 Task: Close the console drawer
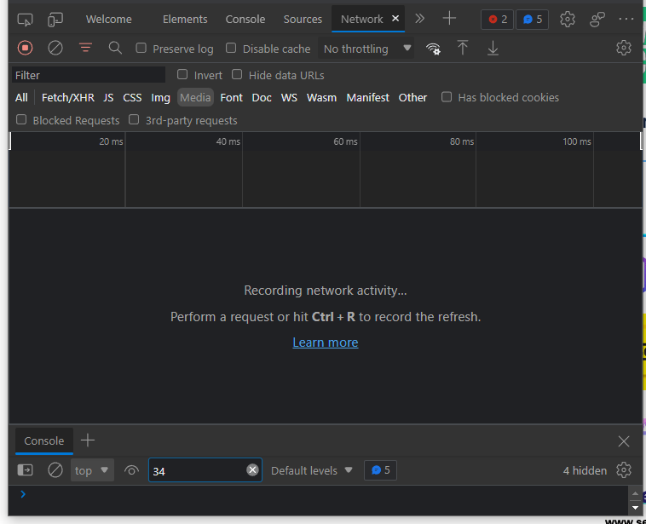tap(623, 441)
